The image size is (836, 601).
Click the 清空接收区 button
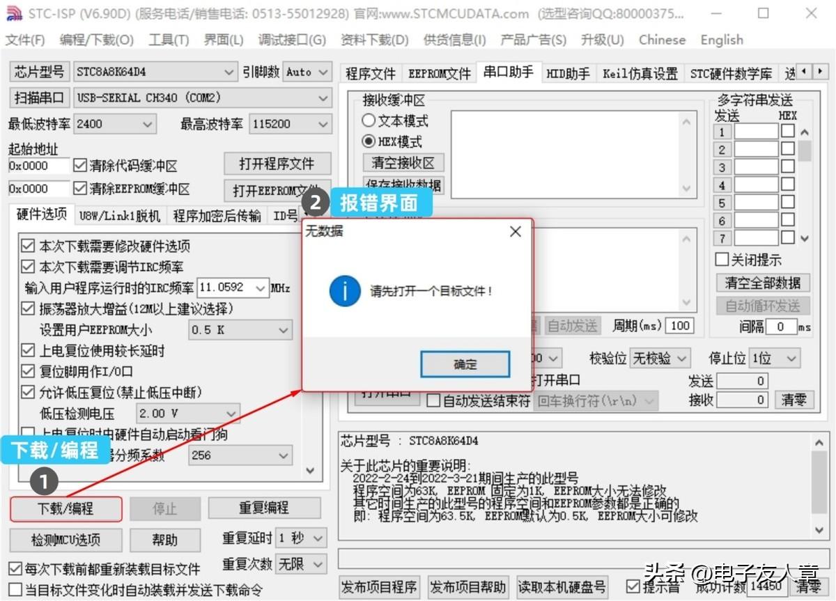point(403,163)
